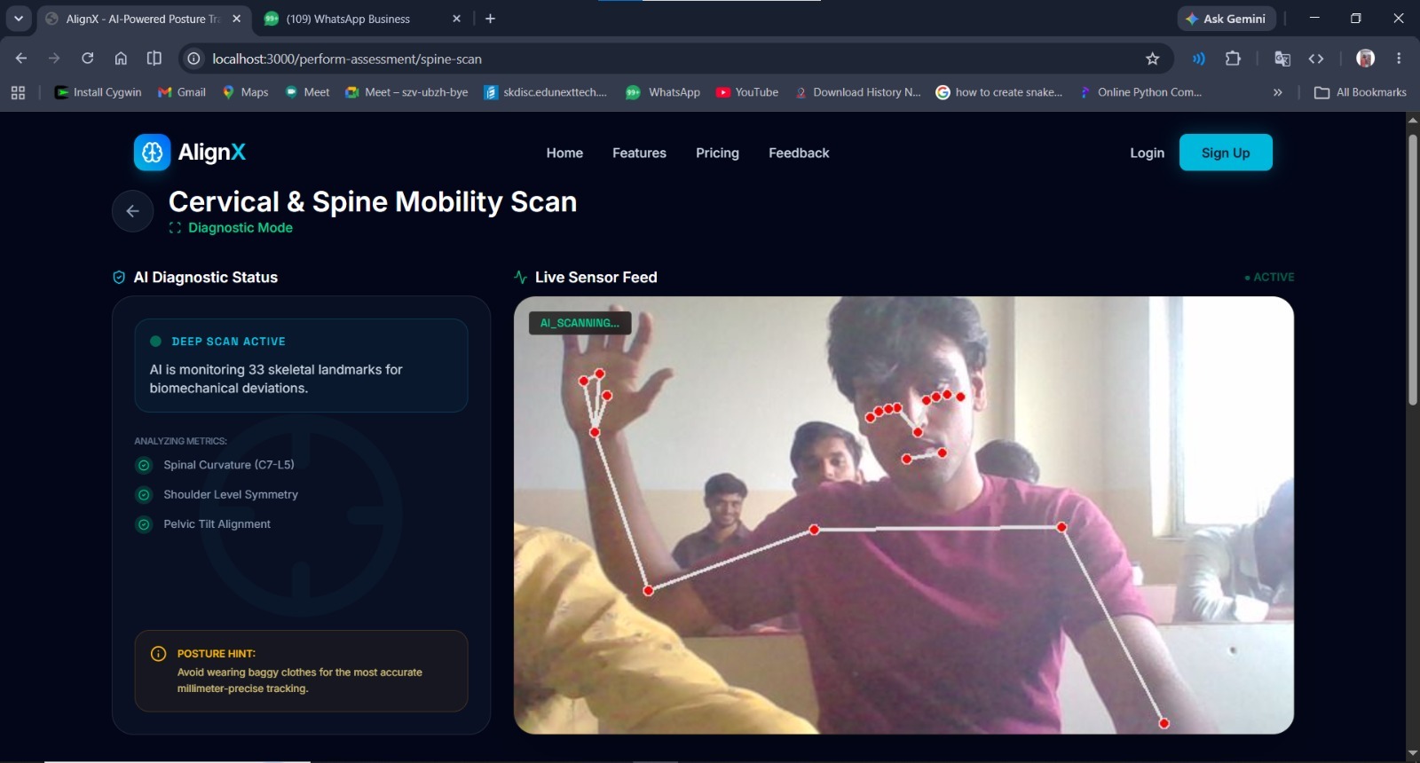Click the Ask Gemini button
This screenshot has height=763, width=1420.
click(x=1227, y=19)
